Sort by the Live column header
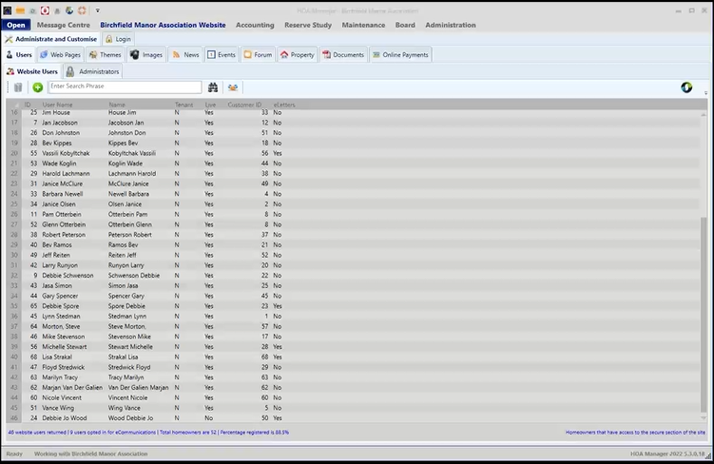 click(210, 105)
